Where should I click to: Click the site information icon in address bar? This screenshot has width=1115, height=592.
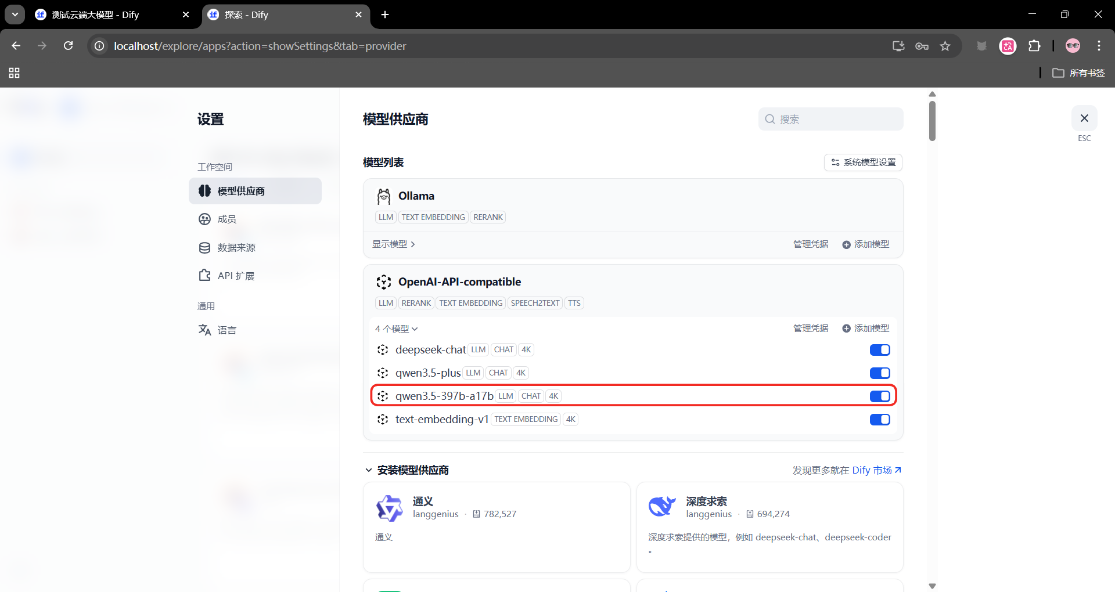click(x=100, y=46)
